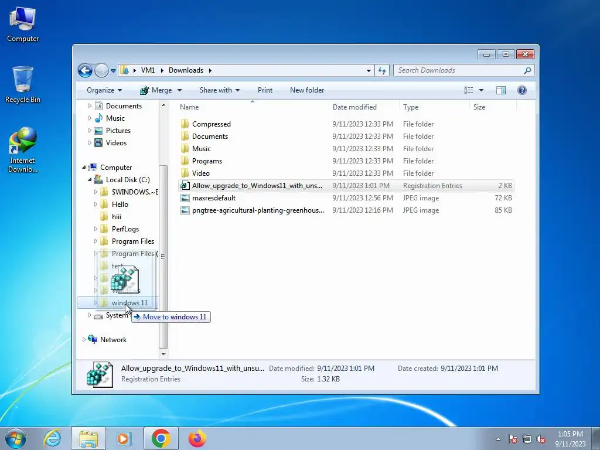Collapse the Computer tree node
600x450 pixels.
(84, 167)
